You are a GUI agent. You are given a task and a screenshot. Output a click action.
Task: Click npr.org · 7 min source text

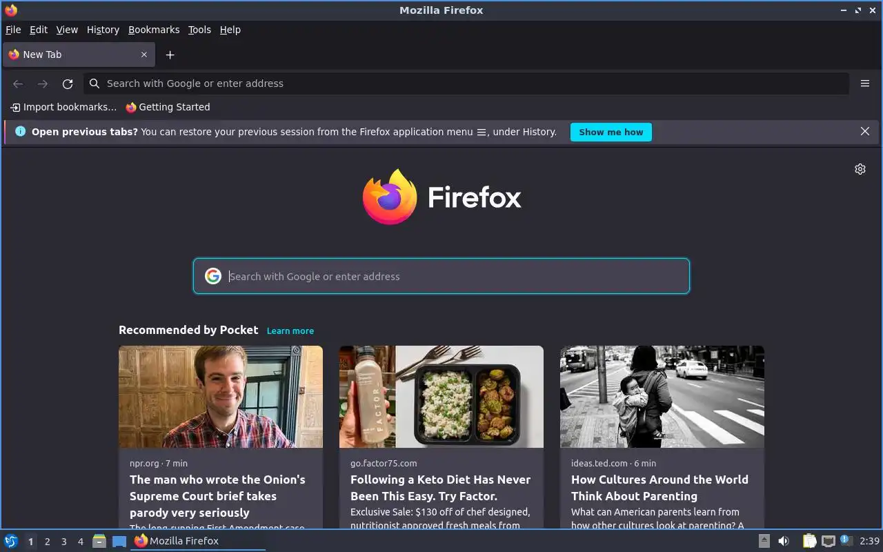click(159, 463)
